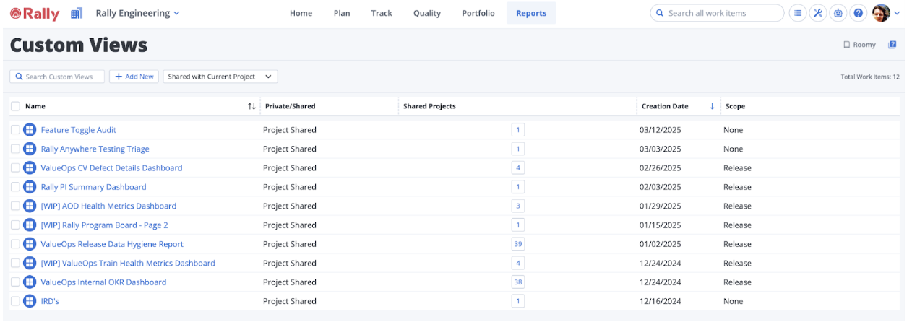
Task: Click the [WIP] Rally Program Board icon
Action: pos(30,225)
